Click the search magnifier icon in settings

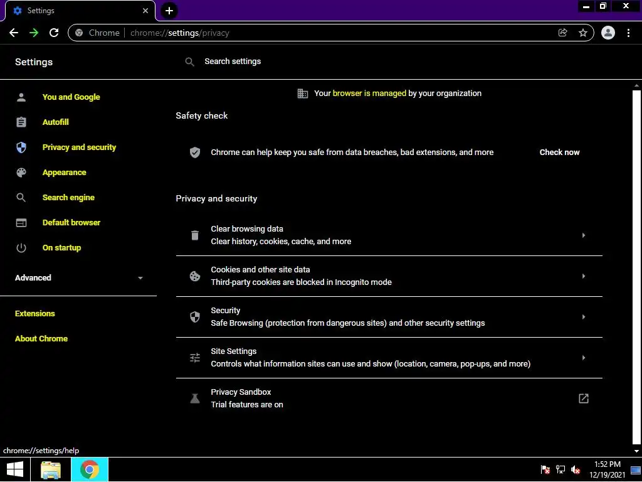point(189,62)
